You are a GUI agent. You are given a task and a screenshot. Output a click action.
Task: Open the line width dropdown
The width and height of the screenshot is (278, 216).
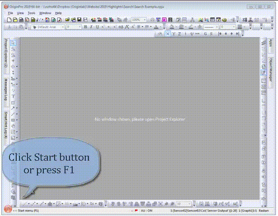[234, 27]
